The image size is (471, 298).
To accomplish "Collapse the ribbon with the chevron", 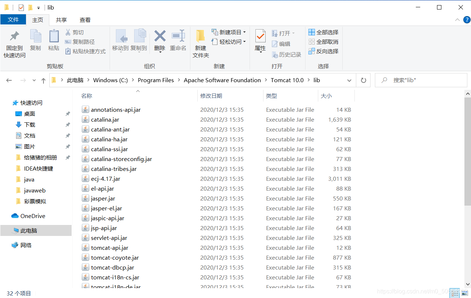I will [x=457, y=20].
